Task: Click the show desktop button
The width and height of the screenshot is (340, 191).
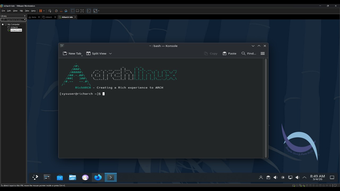Action: point(332,177)
